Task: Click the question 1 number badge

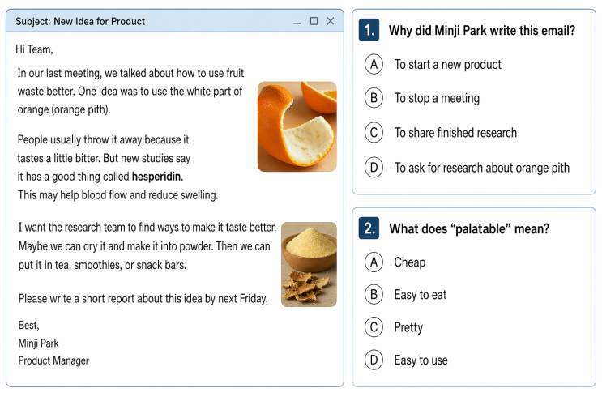Action: (x=369, y=31)
